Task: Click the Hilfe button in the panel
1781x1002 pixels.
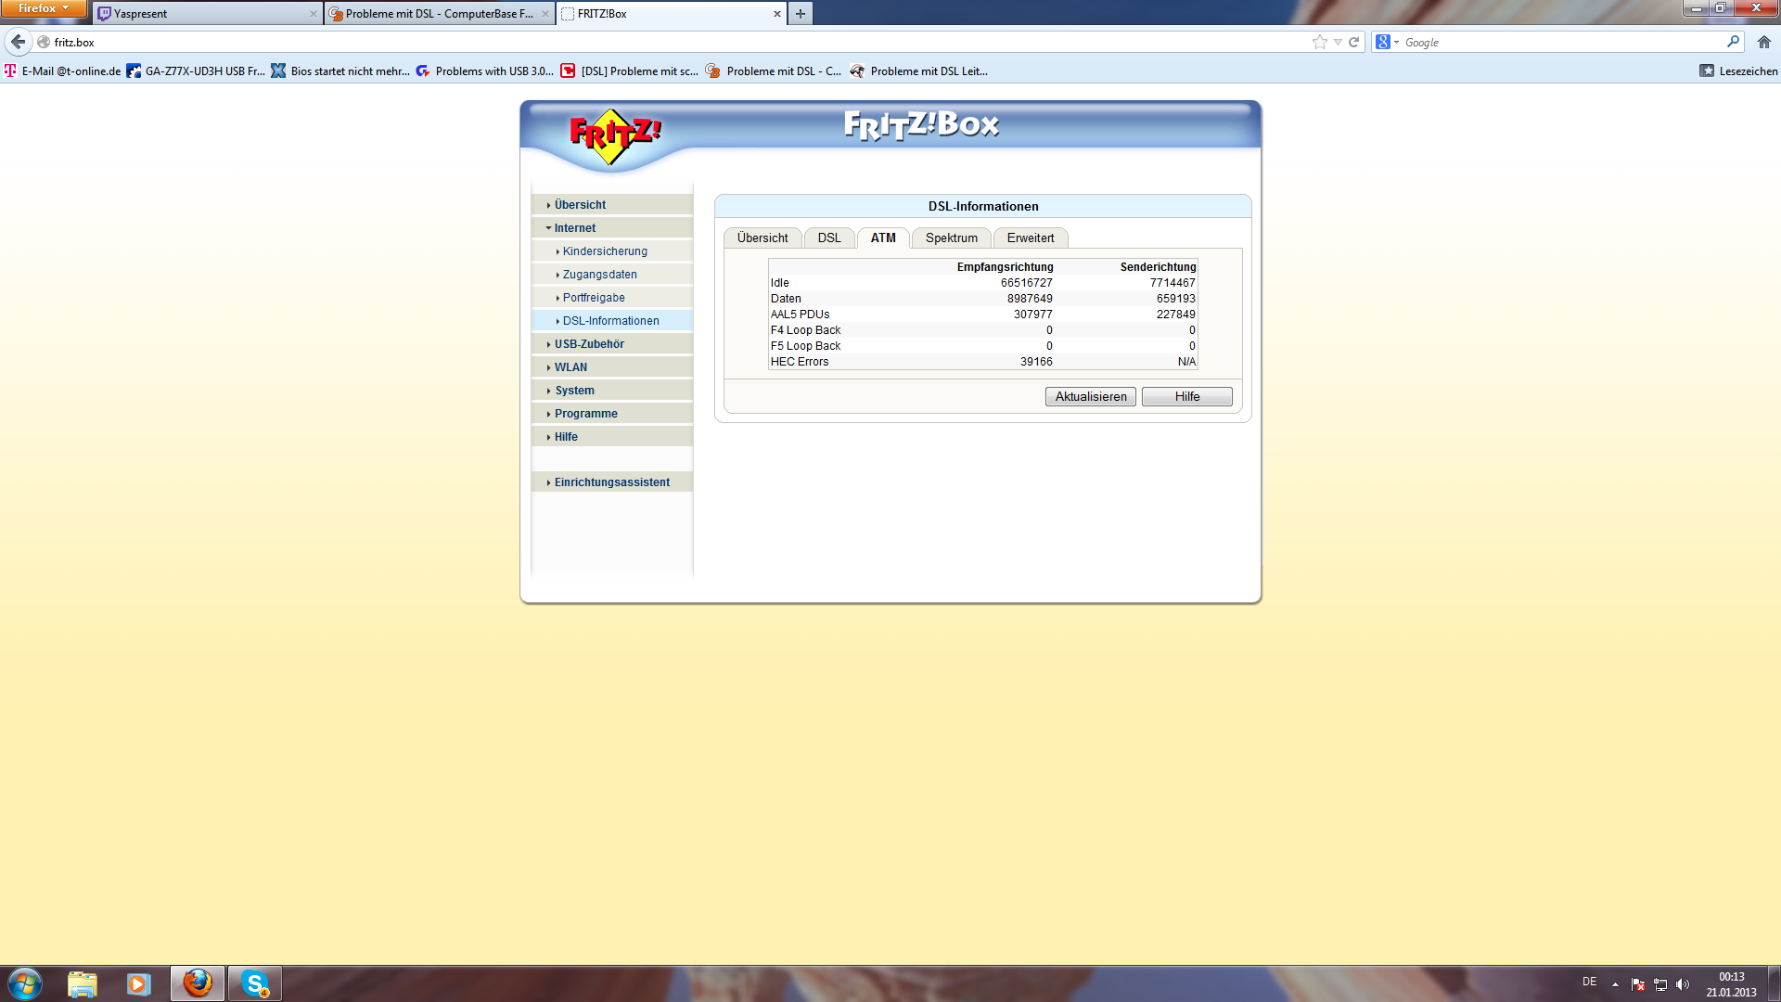Action: 1186,397
